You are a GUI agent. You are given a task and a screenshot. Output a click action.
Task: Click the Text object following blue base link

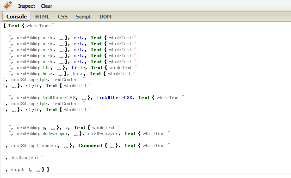click(x=95, y=74)
